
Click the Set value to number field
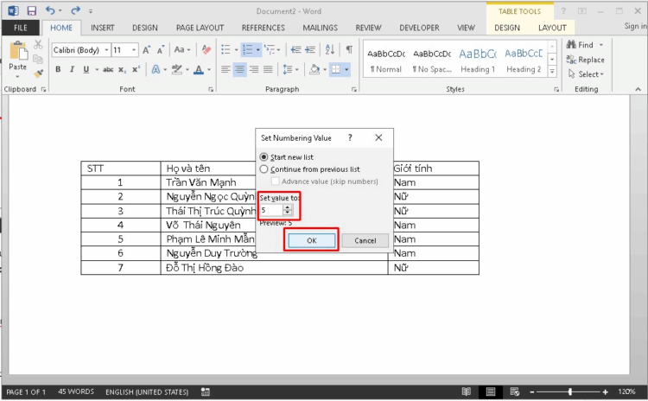(x=270, y=210)
